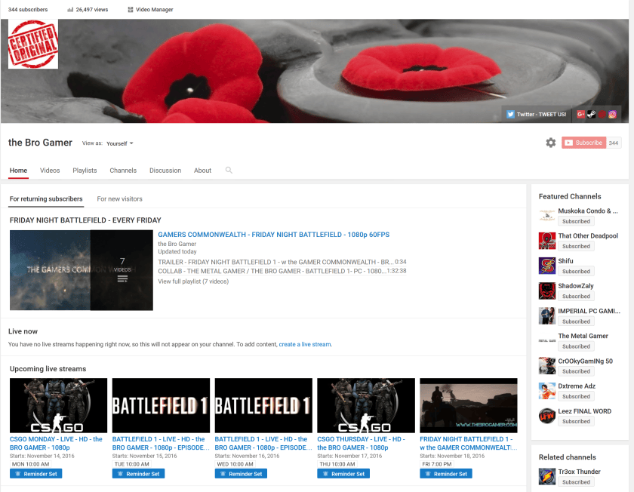Toggle Reminder Set for the Friday 7:00 PM stream
634x492 pixels.
[x=446, y=474]
